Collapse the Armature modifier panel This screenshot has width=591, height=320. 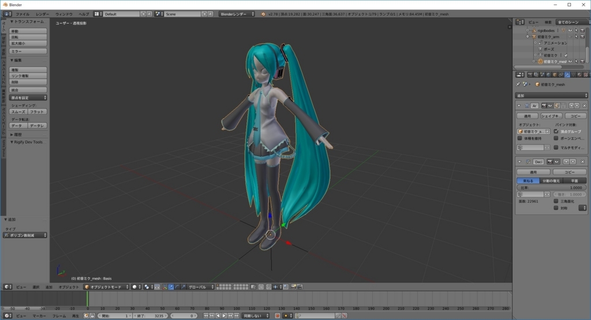tap(519, 106)
